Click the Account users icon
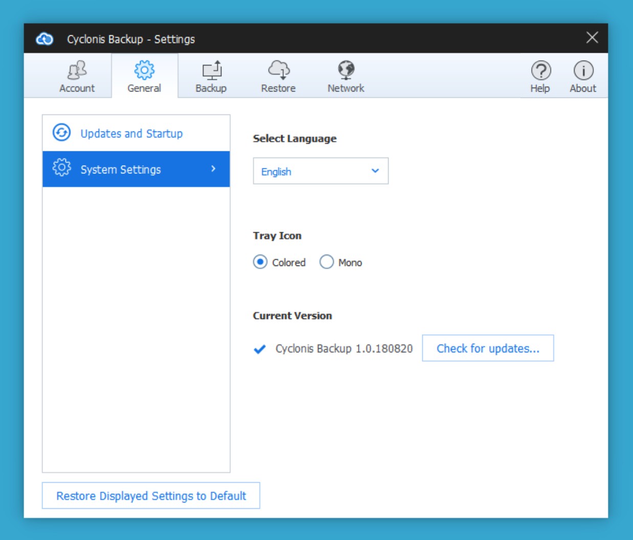 pyautogui.click(x=77, y=70)
